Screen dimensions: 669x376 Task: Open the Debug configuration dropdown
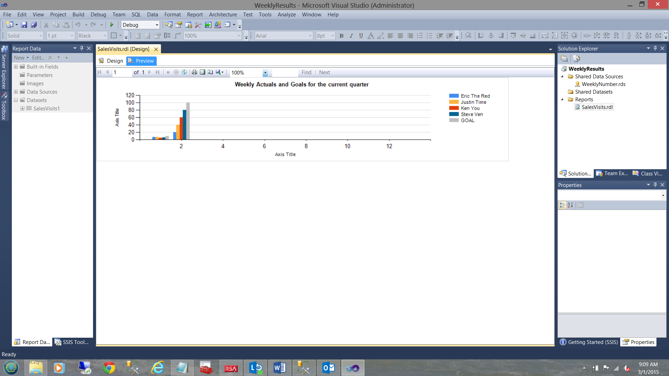[x=157, y=25]
